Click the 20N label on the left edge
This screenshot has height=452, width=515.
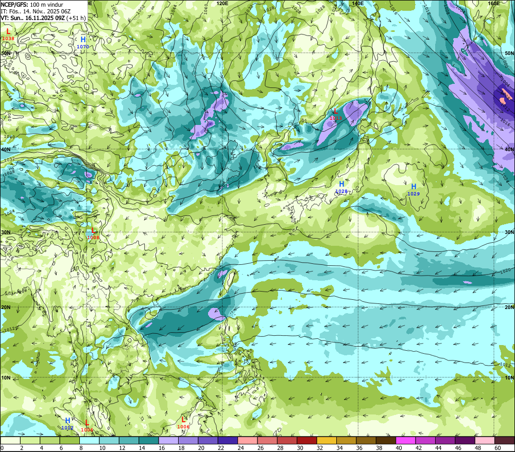(x=6, y=308)
